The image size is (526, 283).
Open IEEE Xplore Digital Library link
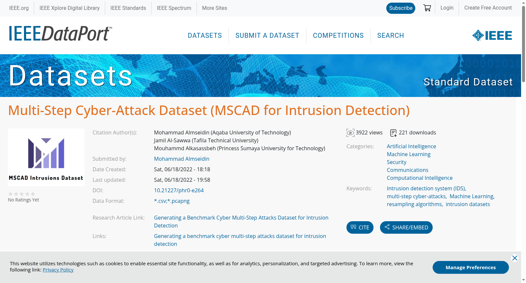(69, 8)
